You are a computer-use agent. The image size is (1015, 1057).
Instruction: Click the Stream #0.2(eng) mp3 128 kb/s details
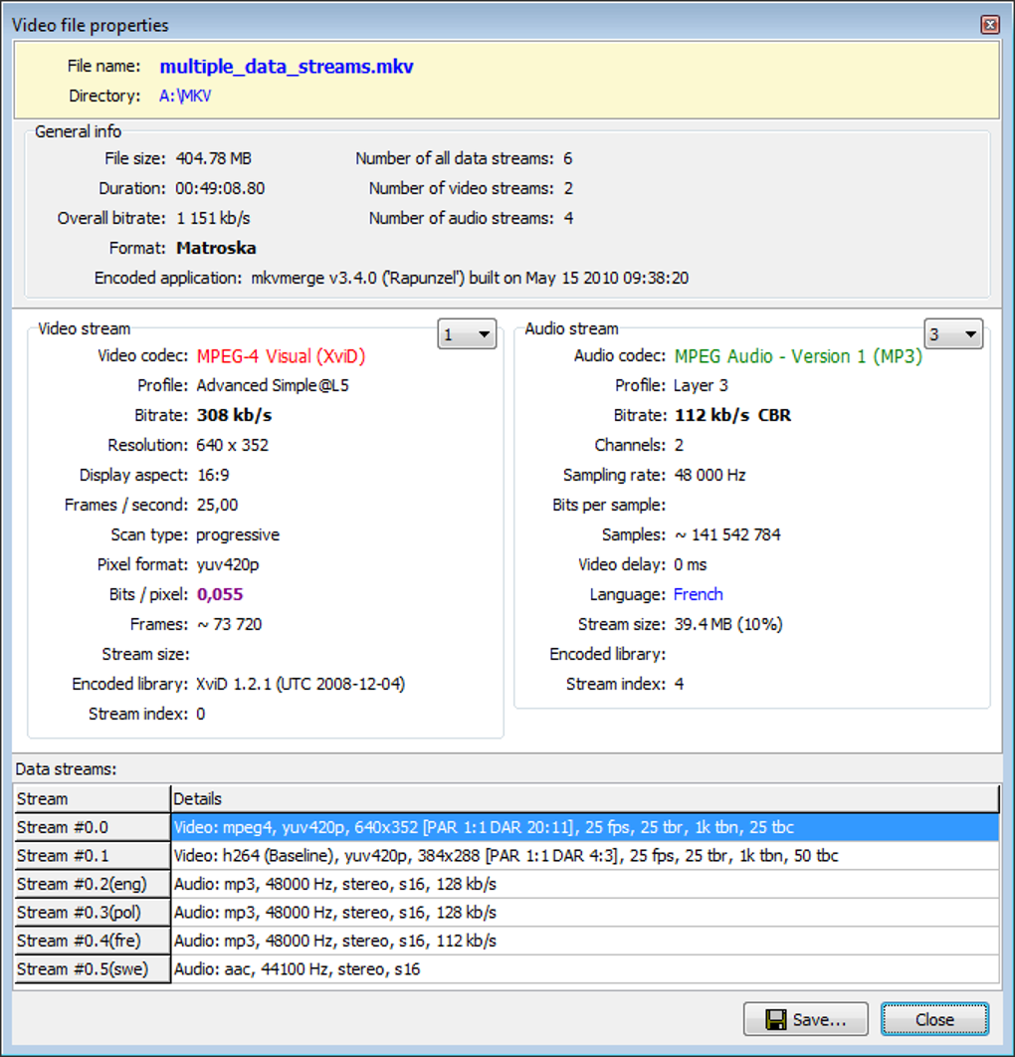tap(585, 884)
